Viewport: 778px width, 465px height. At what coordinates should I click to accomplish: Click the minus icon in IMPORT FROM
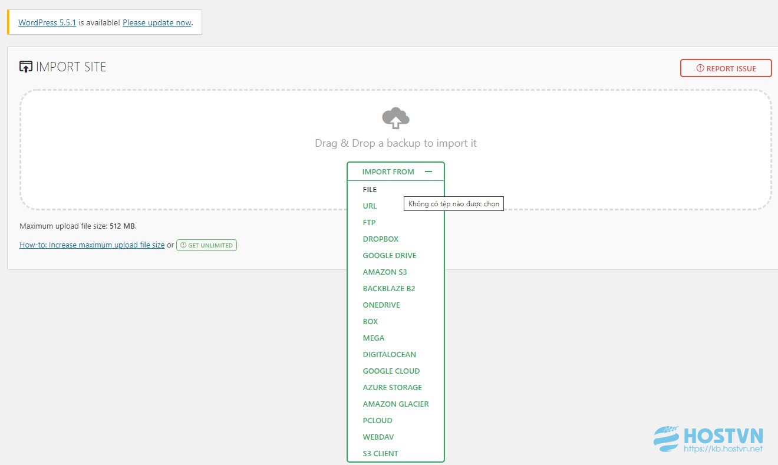428,172
